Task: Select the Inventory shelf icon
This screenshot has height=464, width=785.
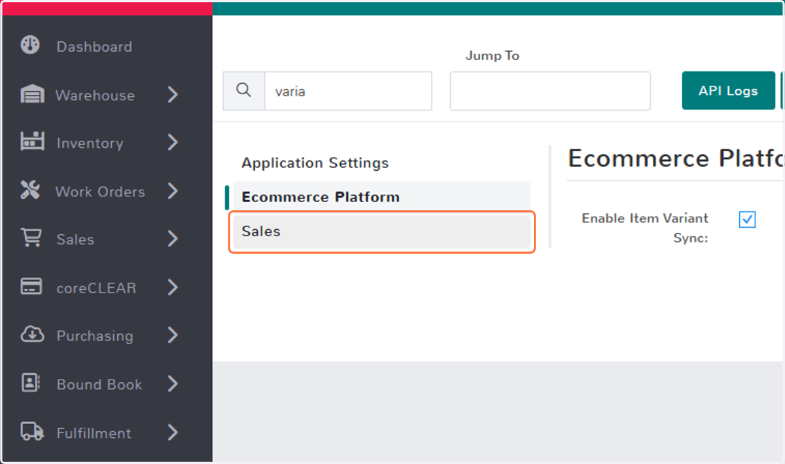Action: 32,141
